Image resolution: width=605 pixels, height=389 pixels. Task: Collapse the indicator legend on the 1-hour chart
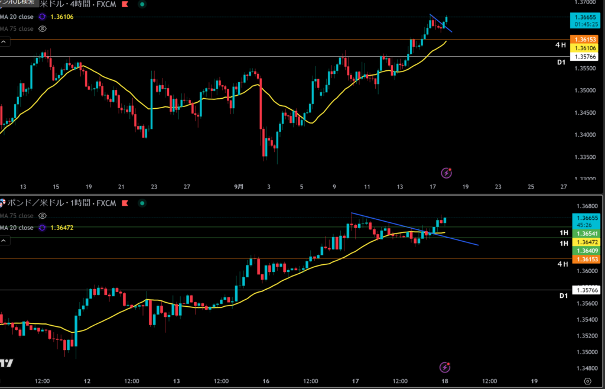point(4,241)
